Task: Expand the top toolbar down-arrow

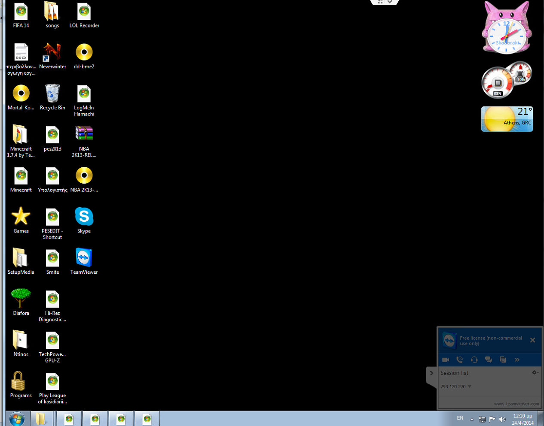Action: (390, 2)
